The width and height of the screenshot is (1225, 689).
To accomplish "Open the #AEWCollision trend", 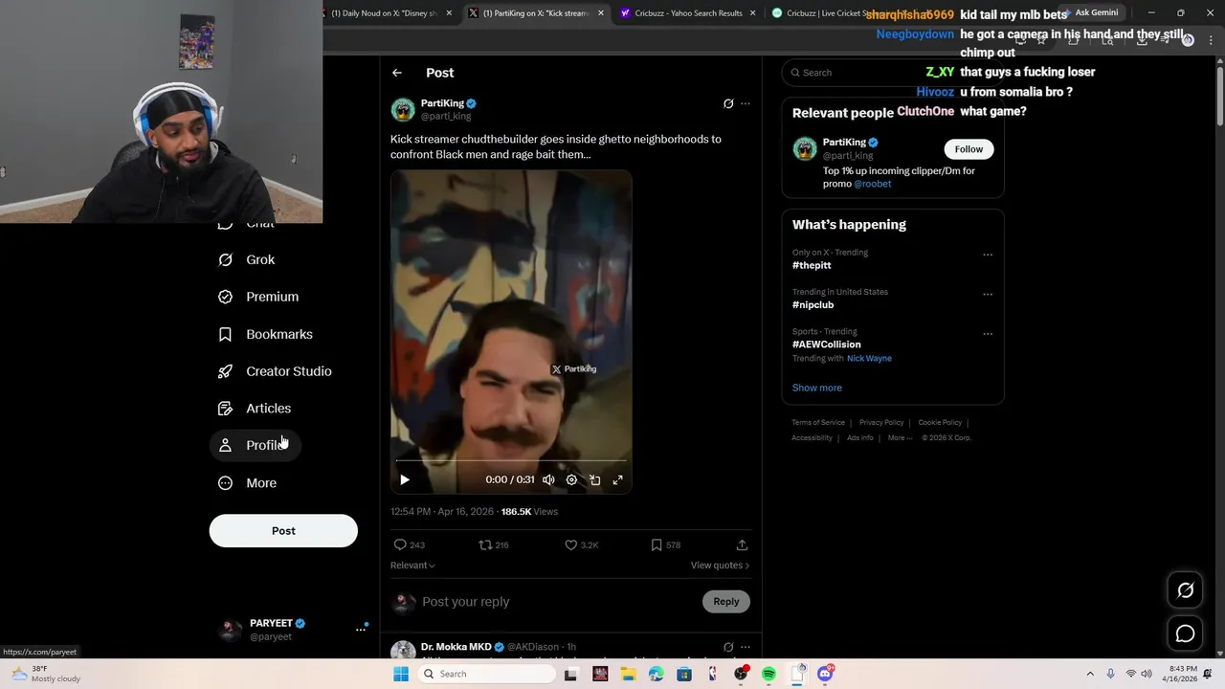I will pyautogui.click(x=826, y=344).
